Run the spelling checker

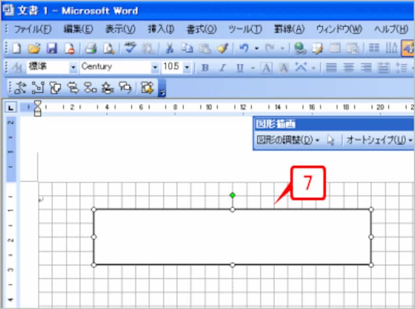tap(130, 49)
